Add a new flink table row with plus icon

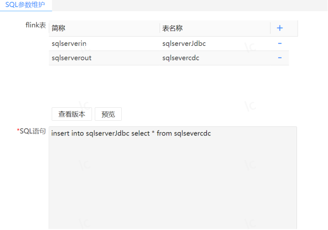click(280, 28)
